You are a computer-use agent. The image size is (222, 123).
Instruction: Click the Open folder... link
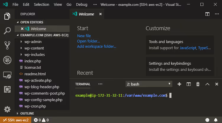88,41
